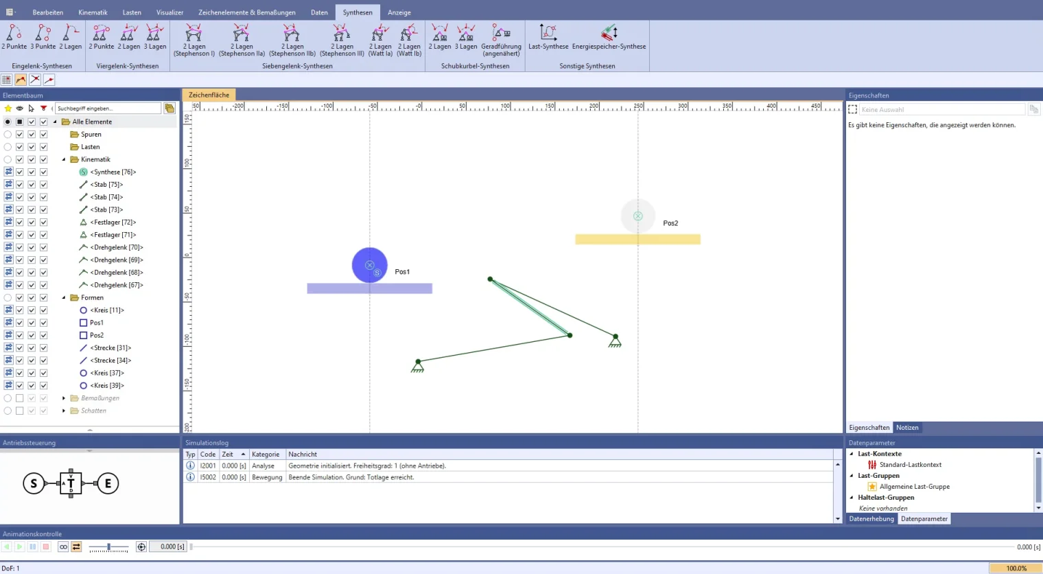
Task: Toggle the infinite loop animation button
Action: pos(63,547)
